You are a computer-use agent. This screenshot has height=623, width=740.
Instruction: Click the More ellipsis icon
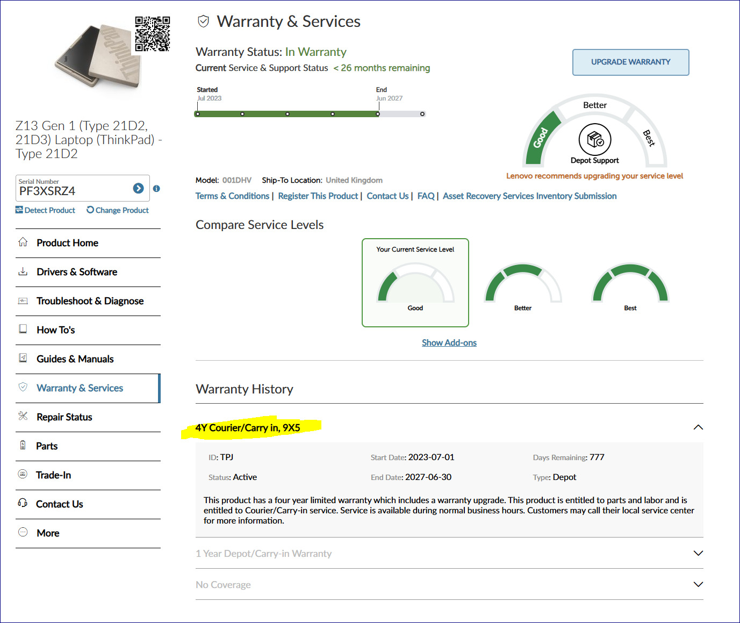tap(23, 532)
